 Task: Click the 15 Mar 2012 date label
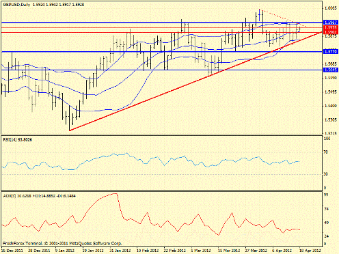point(229,251)
